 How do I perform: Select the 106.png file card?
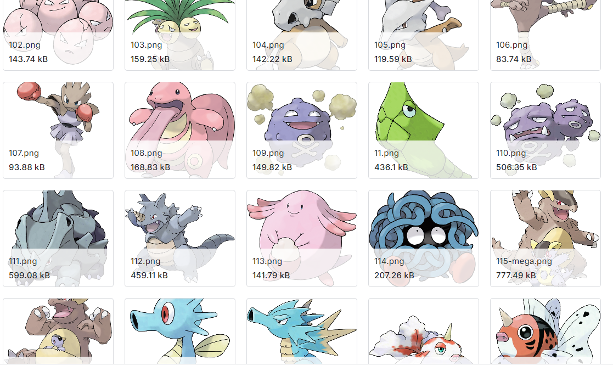[x=545, y=35]
